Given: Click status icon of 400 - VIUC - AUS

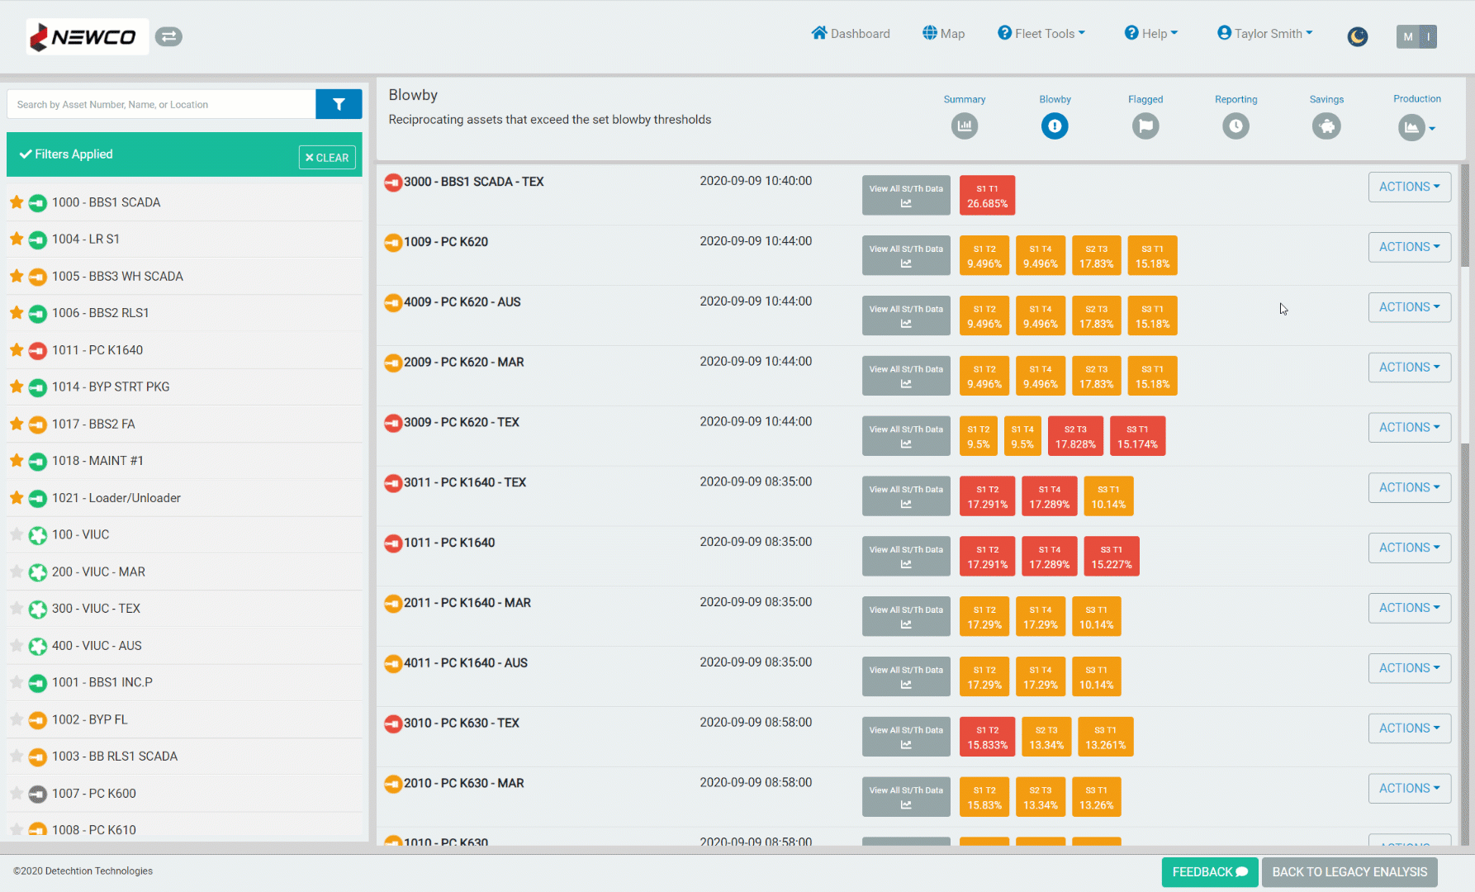Looking at the screenshot, I should [x=37, y=646].
